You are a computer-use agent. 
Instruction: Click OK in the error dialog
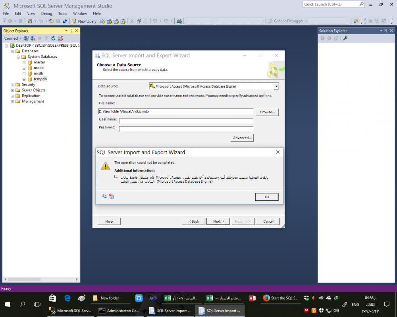click(x=267, y=197)
